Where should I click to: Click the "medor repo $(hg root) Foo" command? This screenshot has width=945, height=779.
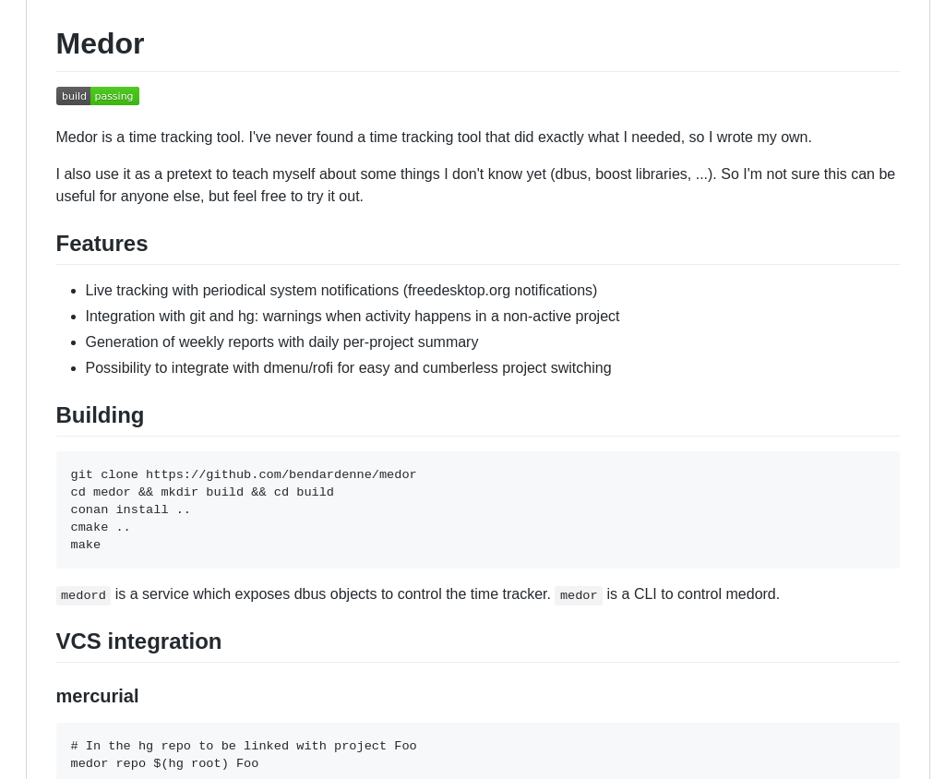164,763
